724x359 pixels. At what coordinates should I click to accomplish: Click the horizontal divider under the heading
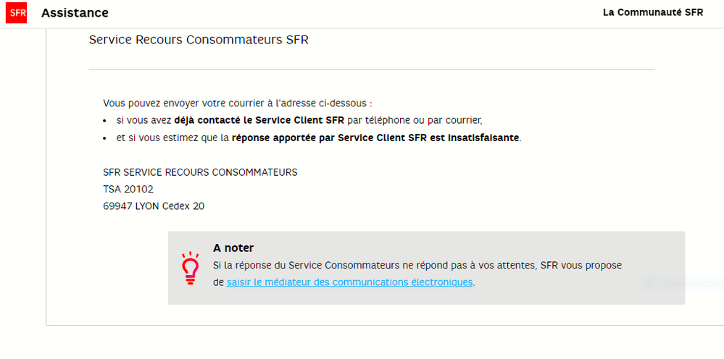coord(371,70)
